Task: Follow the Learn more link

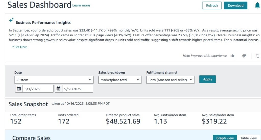Action: [81, 5]
